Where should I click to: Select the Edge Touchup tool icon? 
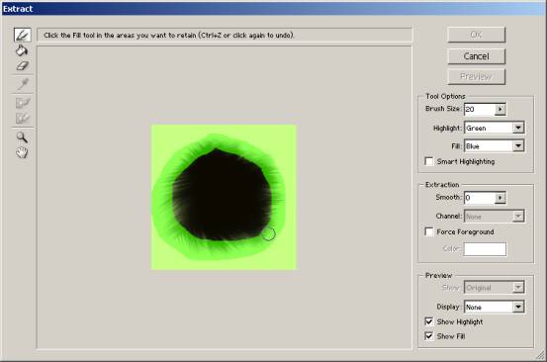23,118
